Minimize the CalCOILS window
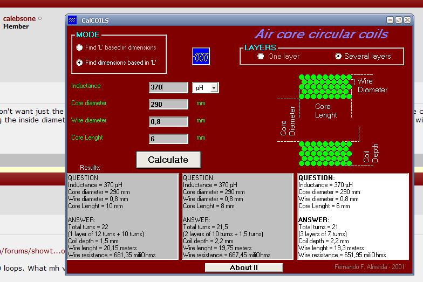 click(x=390, y=20)
